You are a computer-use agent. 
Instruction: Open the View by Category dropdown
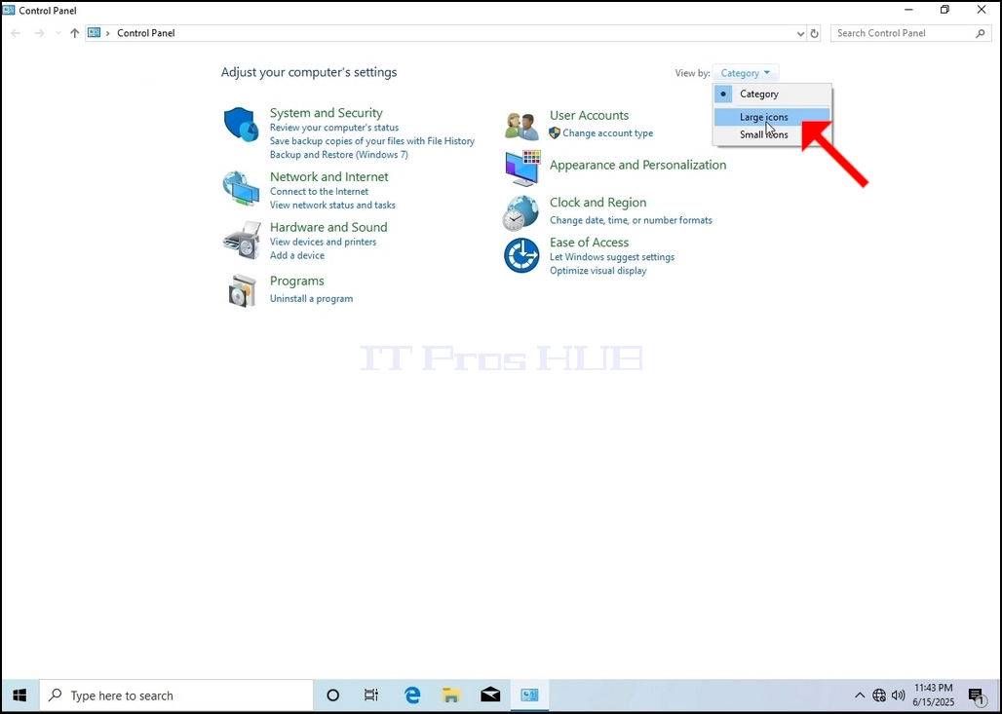pos(745,73)
